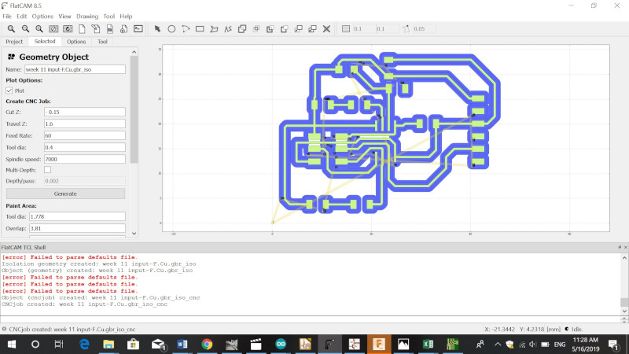Click the Cut Z input field
This screenshot has width=629, height=354.
coord(85,112)
